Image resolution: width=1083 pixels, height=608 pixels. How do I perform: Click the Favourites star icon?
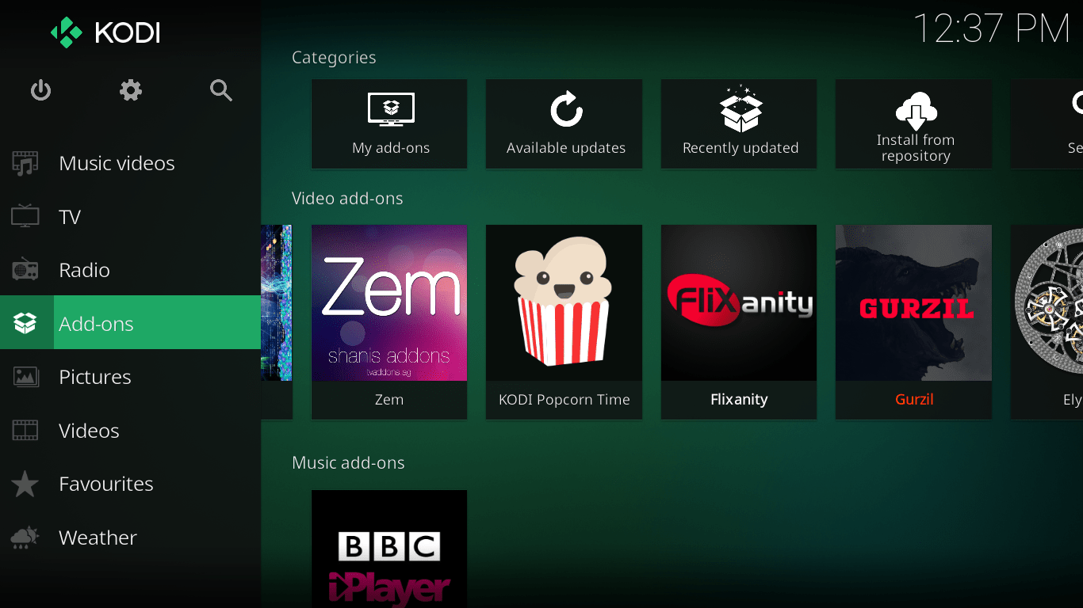coord(25,484)
